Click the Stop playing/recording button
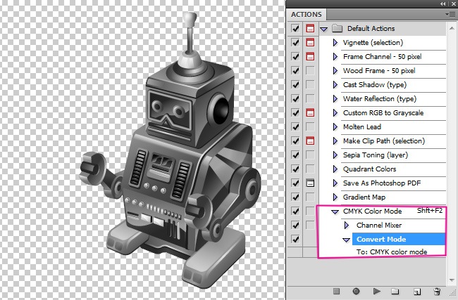The width and height of the screenshot is (458, 300). pos(336,290)
